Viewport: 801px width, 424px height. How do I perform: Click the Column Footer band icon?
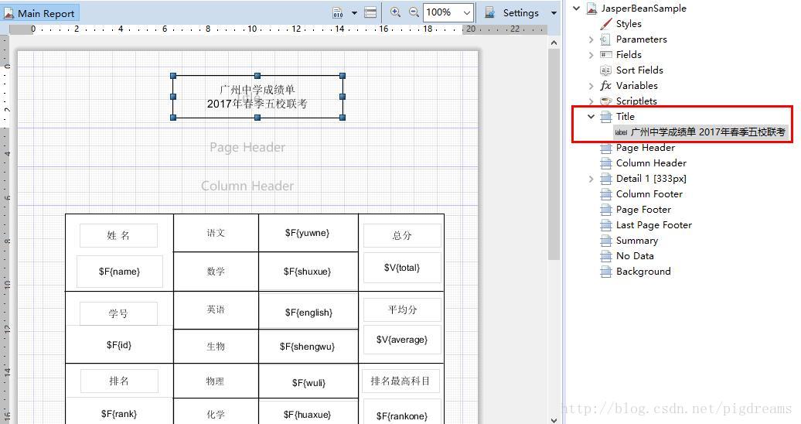tap(606, 194)
